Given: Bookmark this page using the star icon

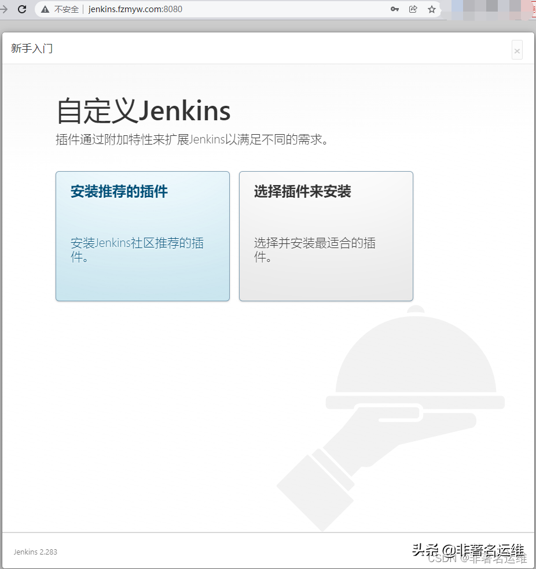Looking at the screenshot, I should pos(431,9).
